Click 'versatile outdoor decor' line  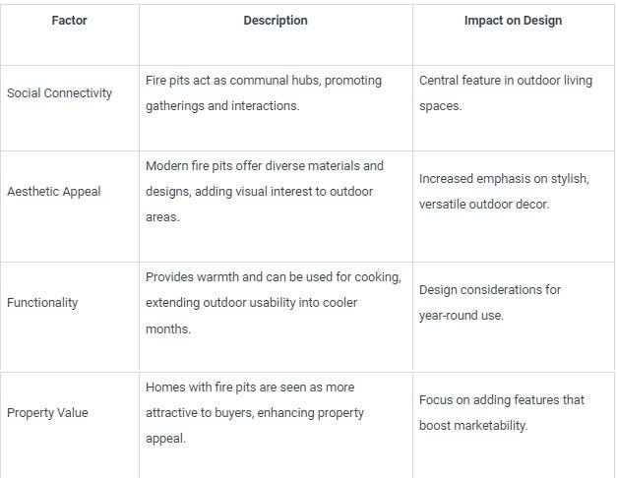(484, 205)
